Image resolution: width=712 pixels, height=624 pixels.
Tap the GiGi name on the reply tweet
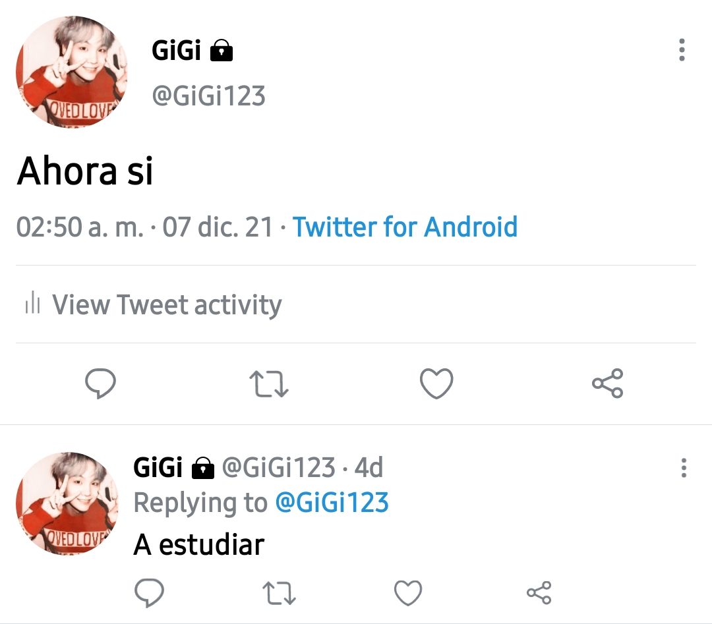tap(158, 467)
